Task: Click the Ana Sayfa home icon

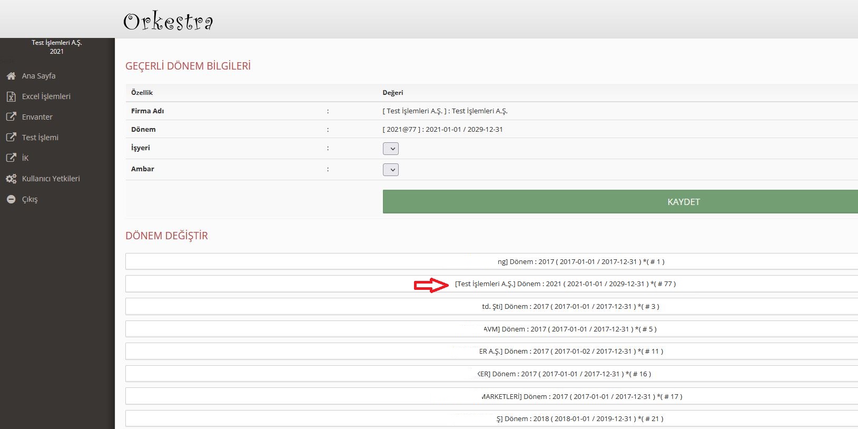Action: [x=11, y=76]
